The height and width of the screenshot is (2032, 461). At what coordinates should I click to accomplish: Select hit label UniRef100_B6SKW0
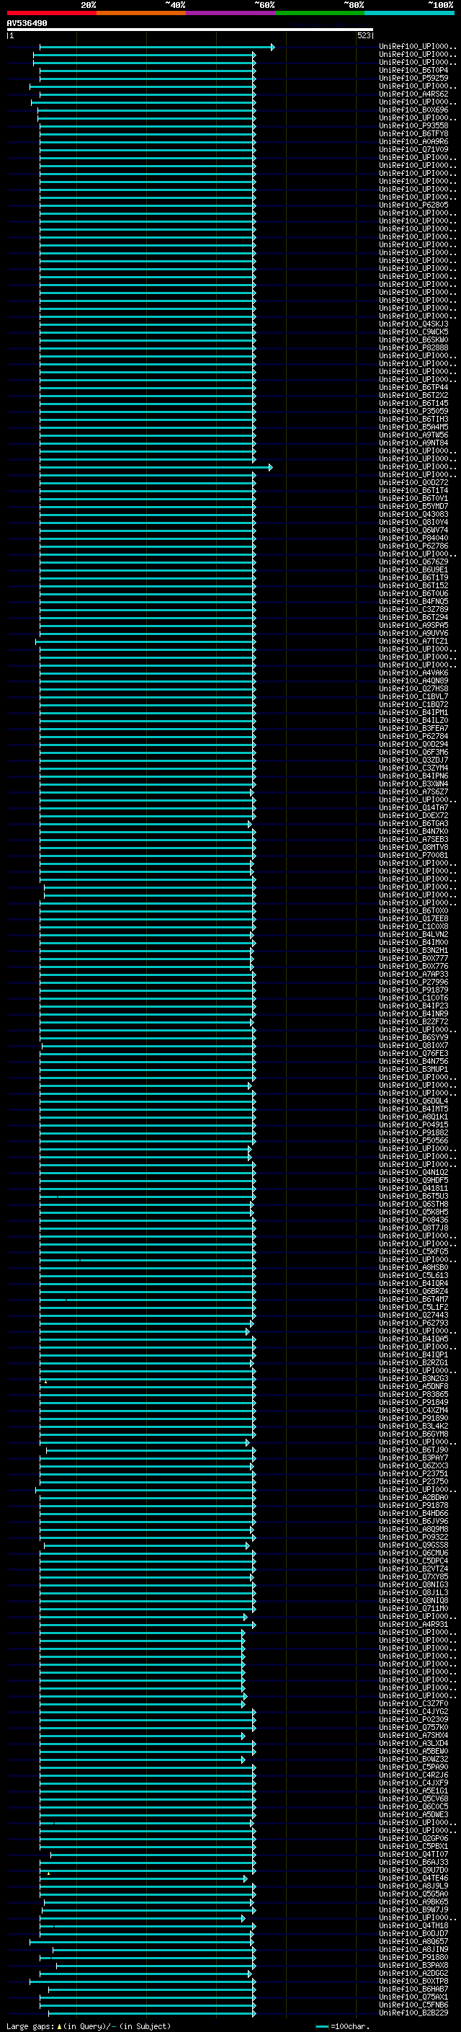[413, 340]
